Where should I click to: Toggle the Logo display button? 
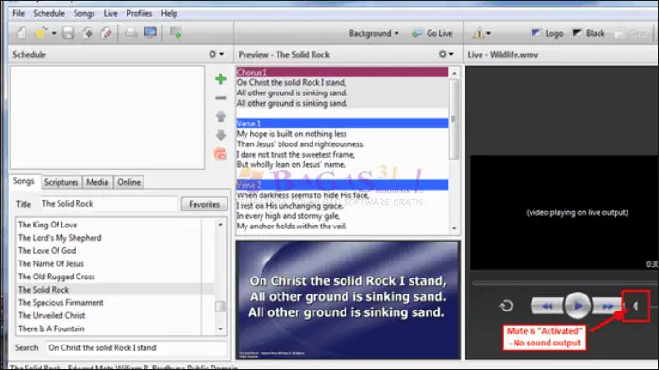(548, 33)
